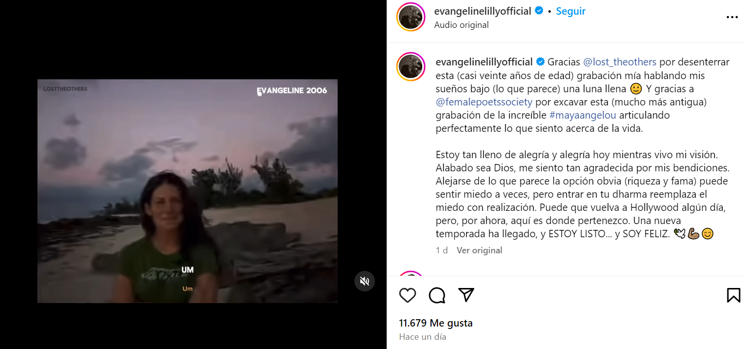Click the Hace un día timestamp

423,337
